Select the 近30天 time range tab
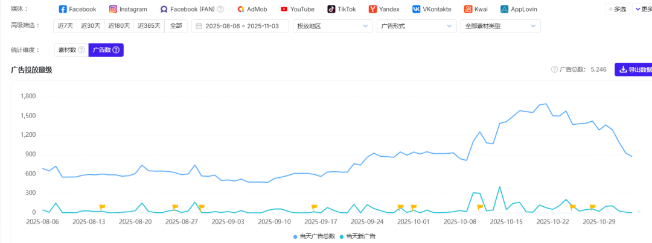The height and width of the screenshot is (243, 652). (91, 26)
